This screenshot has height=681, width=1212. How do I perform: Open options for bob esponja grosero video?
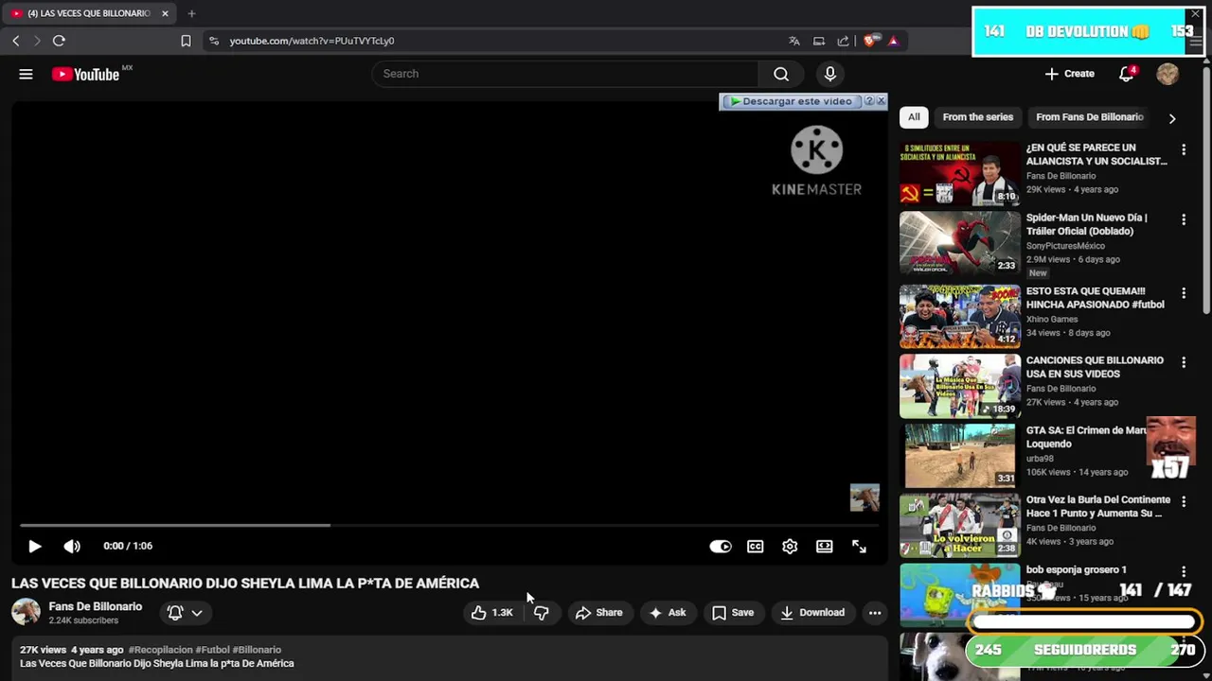tap(1184, 571)
